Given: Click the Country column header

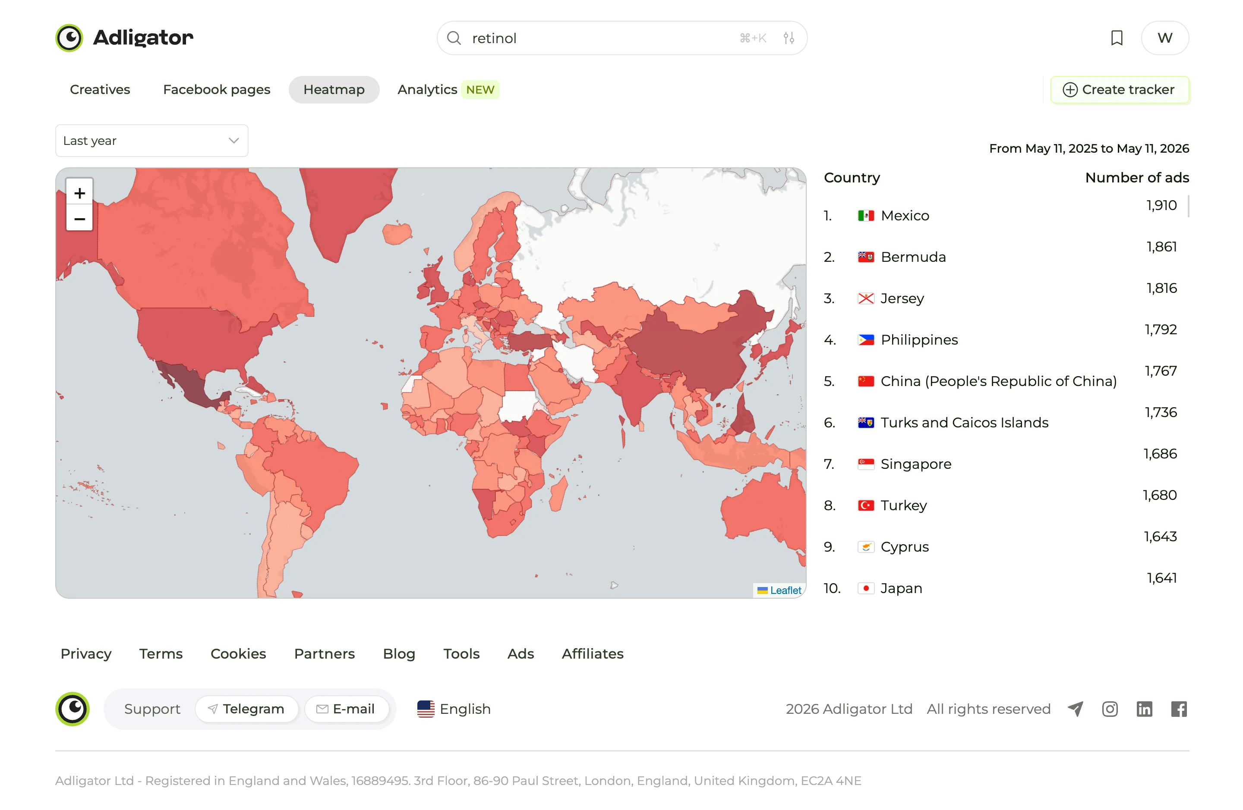Looking at the screenshot, I should [852, 177].
